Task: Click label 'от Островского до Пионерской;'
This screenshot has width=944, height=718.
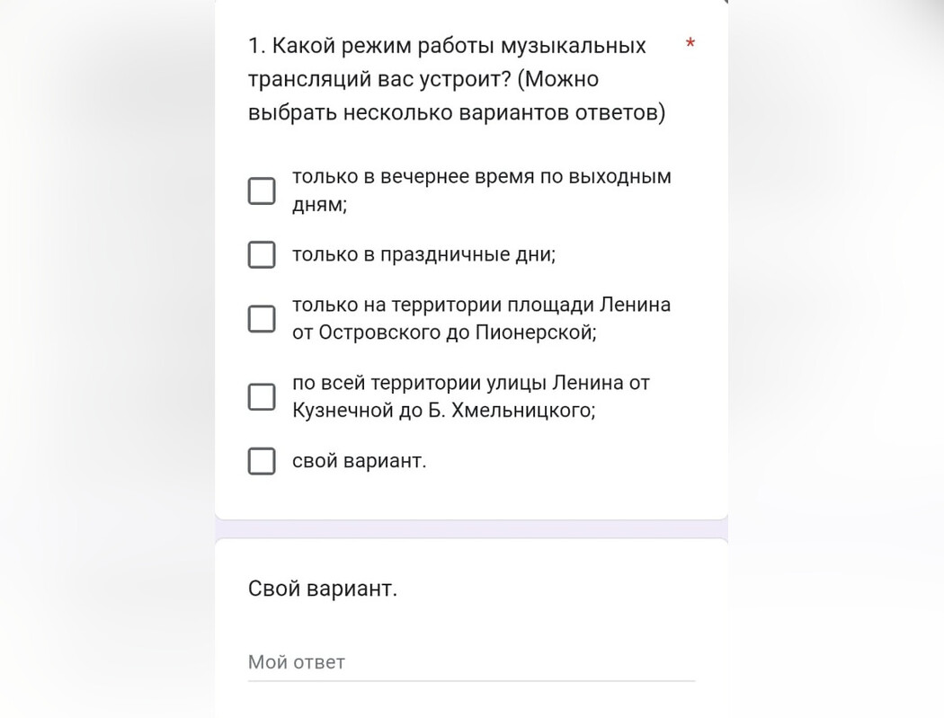Action: [x=444, y=332]
